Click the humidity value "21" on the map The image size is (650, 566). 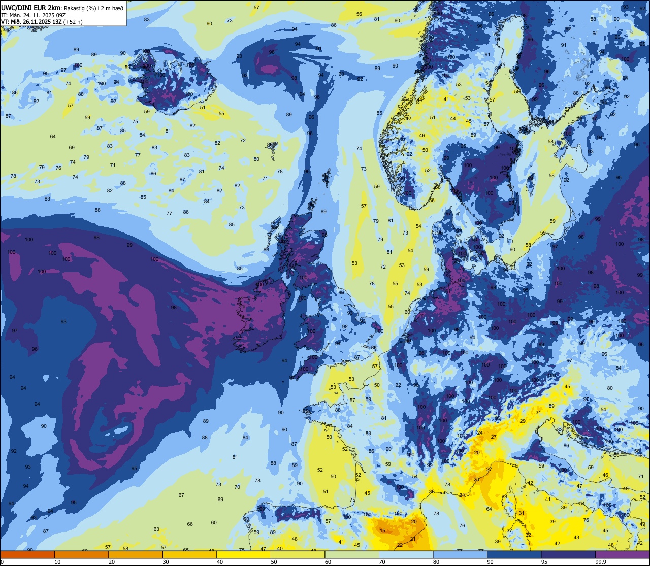413,539
